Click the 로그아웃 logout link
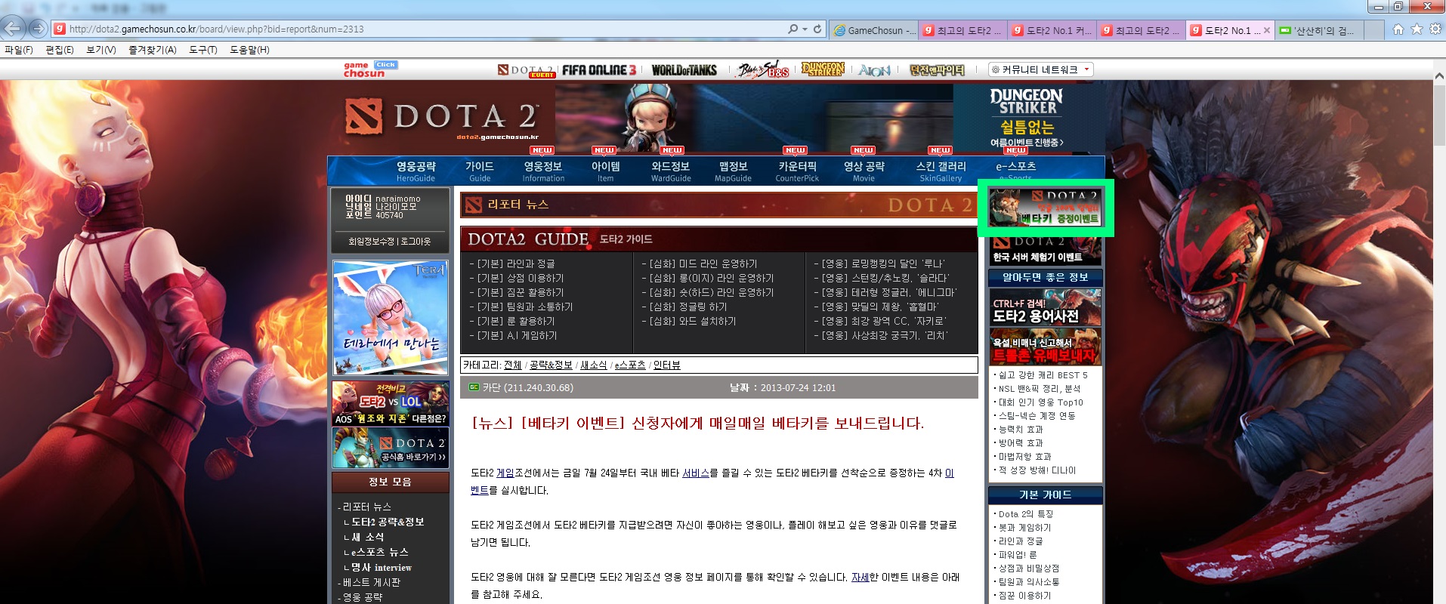This screenshot has width=1446, height=604. pos(416,242)
